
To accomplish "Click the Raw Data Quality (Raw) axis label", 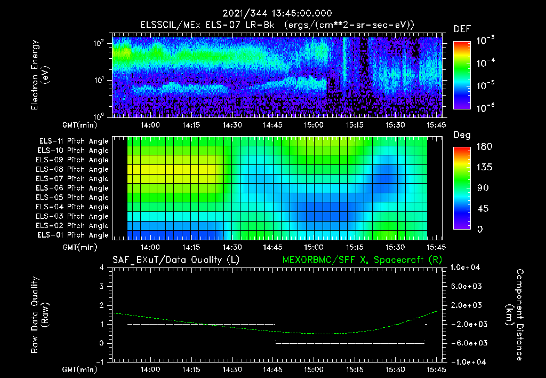I will pos(39,315).
